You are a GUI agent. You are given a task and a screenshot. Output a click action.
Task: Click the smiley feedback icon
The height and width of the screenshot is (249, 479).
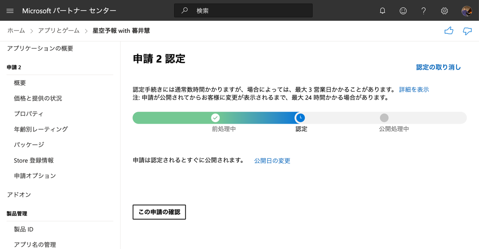pos(403,11)
